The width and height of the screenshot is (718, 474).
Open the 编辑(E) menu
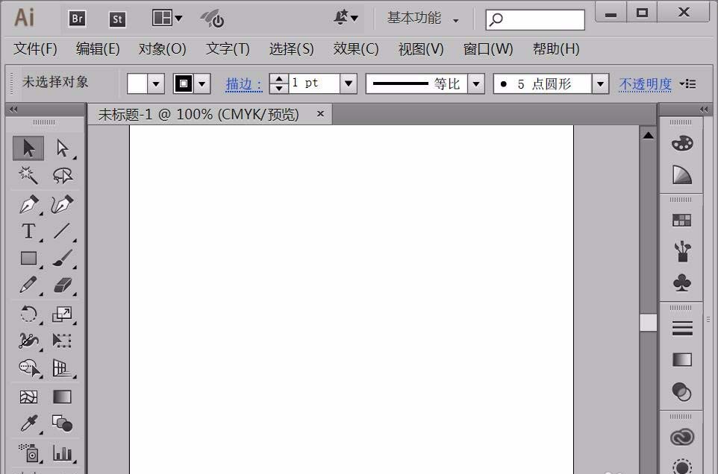click(x=98, y=48)
